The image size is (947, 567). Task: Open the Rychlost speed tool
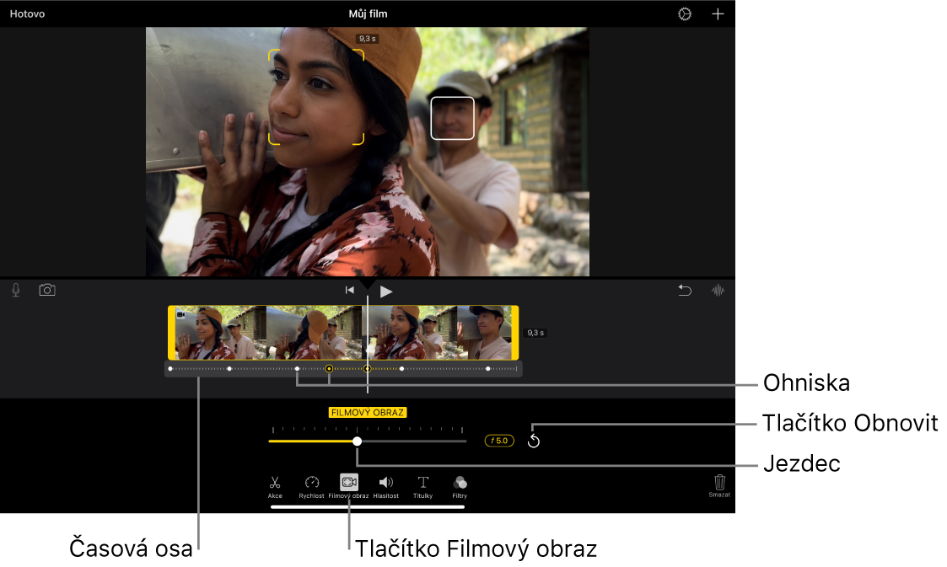pyautogui.click(x=312, y=487)
